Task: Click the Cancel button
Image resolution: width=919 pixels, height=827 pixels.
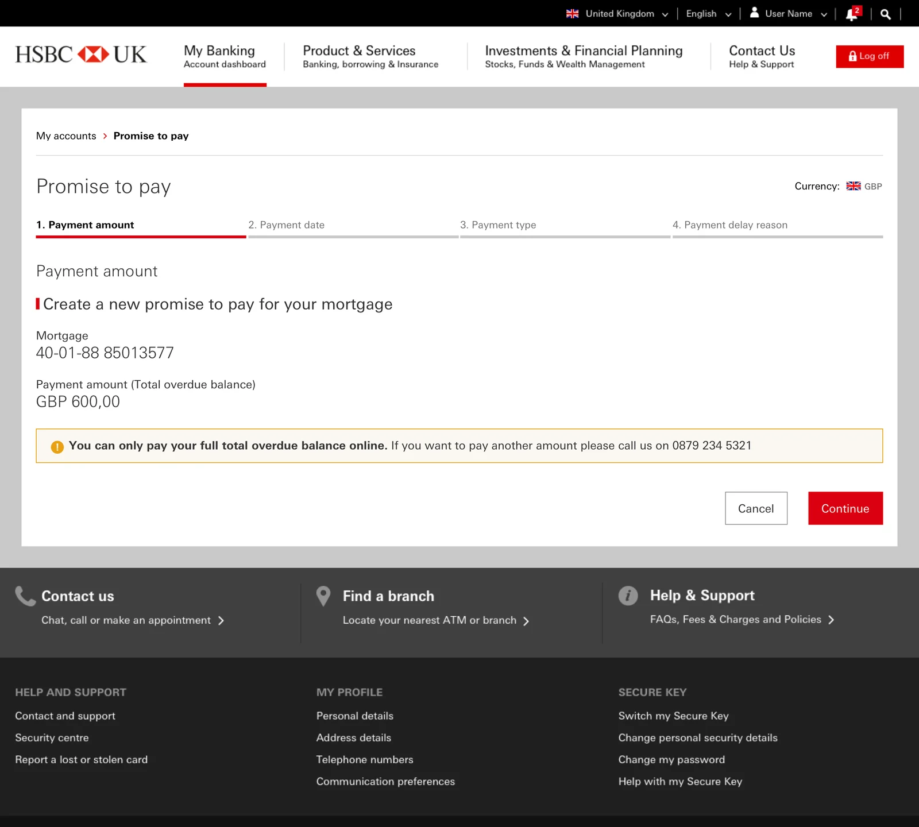Action: tap(756, 508)
